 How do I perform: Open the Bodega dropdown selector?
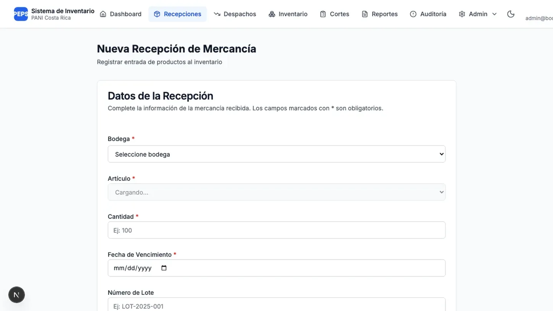tap(276, 154)
